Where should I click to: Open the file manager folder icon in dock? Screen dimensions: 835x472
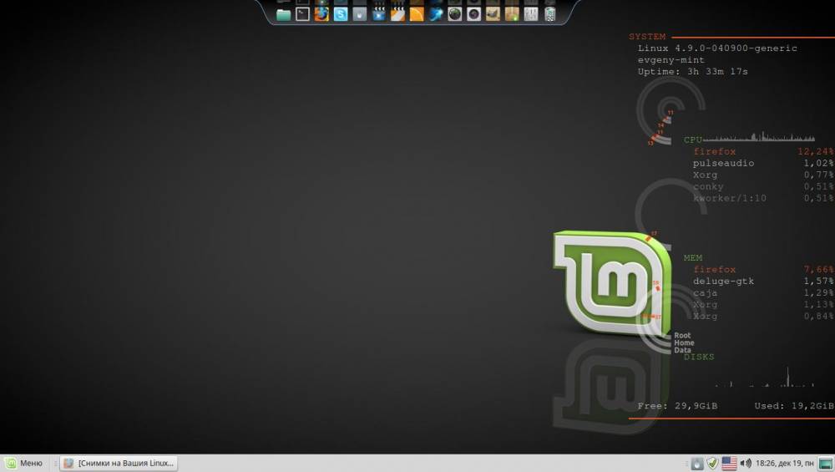[x=283, y=14]
